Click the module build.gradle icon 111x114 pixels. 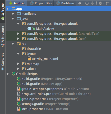(19, 84)
